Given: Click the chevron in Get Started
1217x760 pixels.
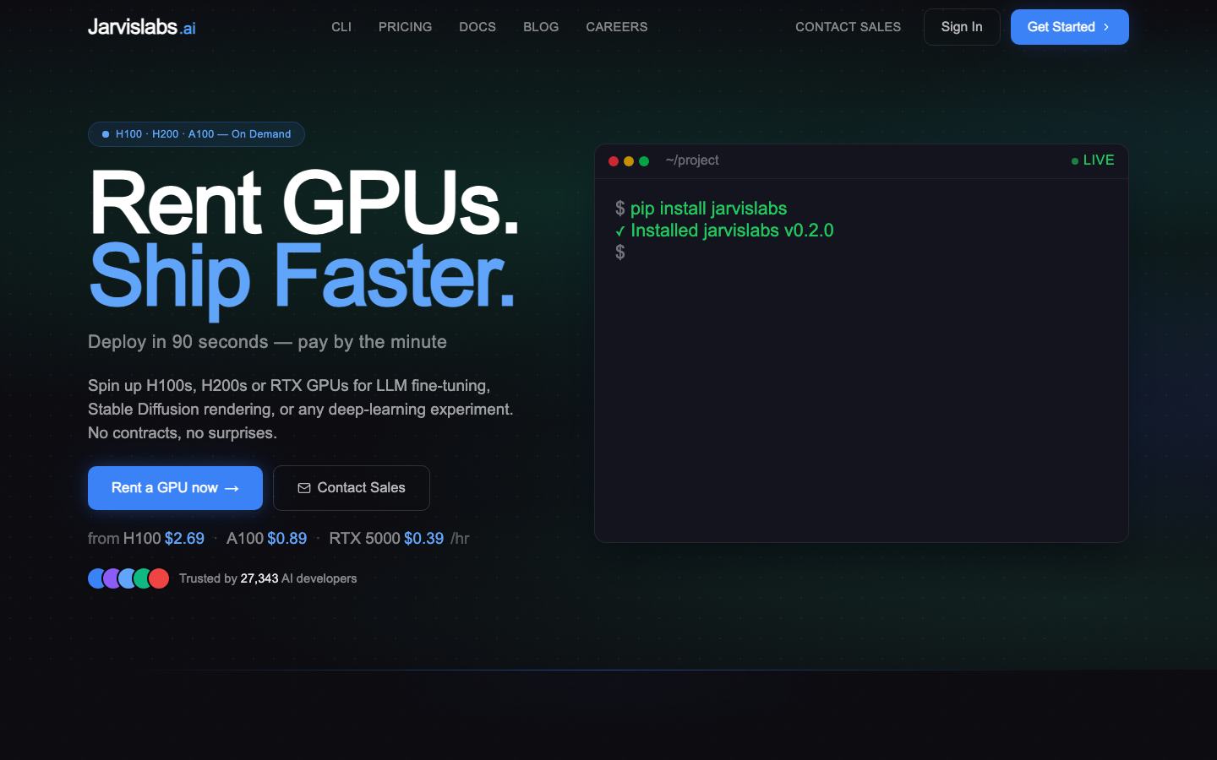Looking at the screenshot, I should [1106, 27].
